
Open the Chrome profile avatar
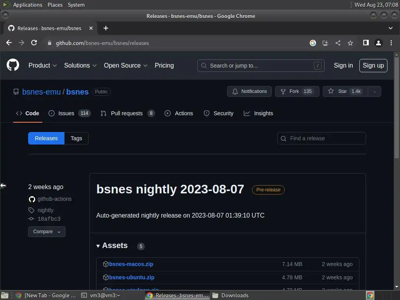[379, 43]
